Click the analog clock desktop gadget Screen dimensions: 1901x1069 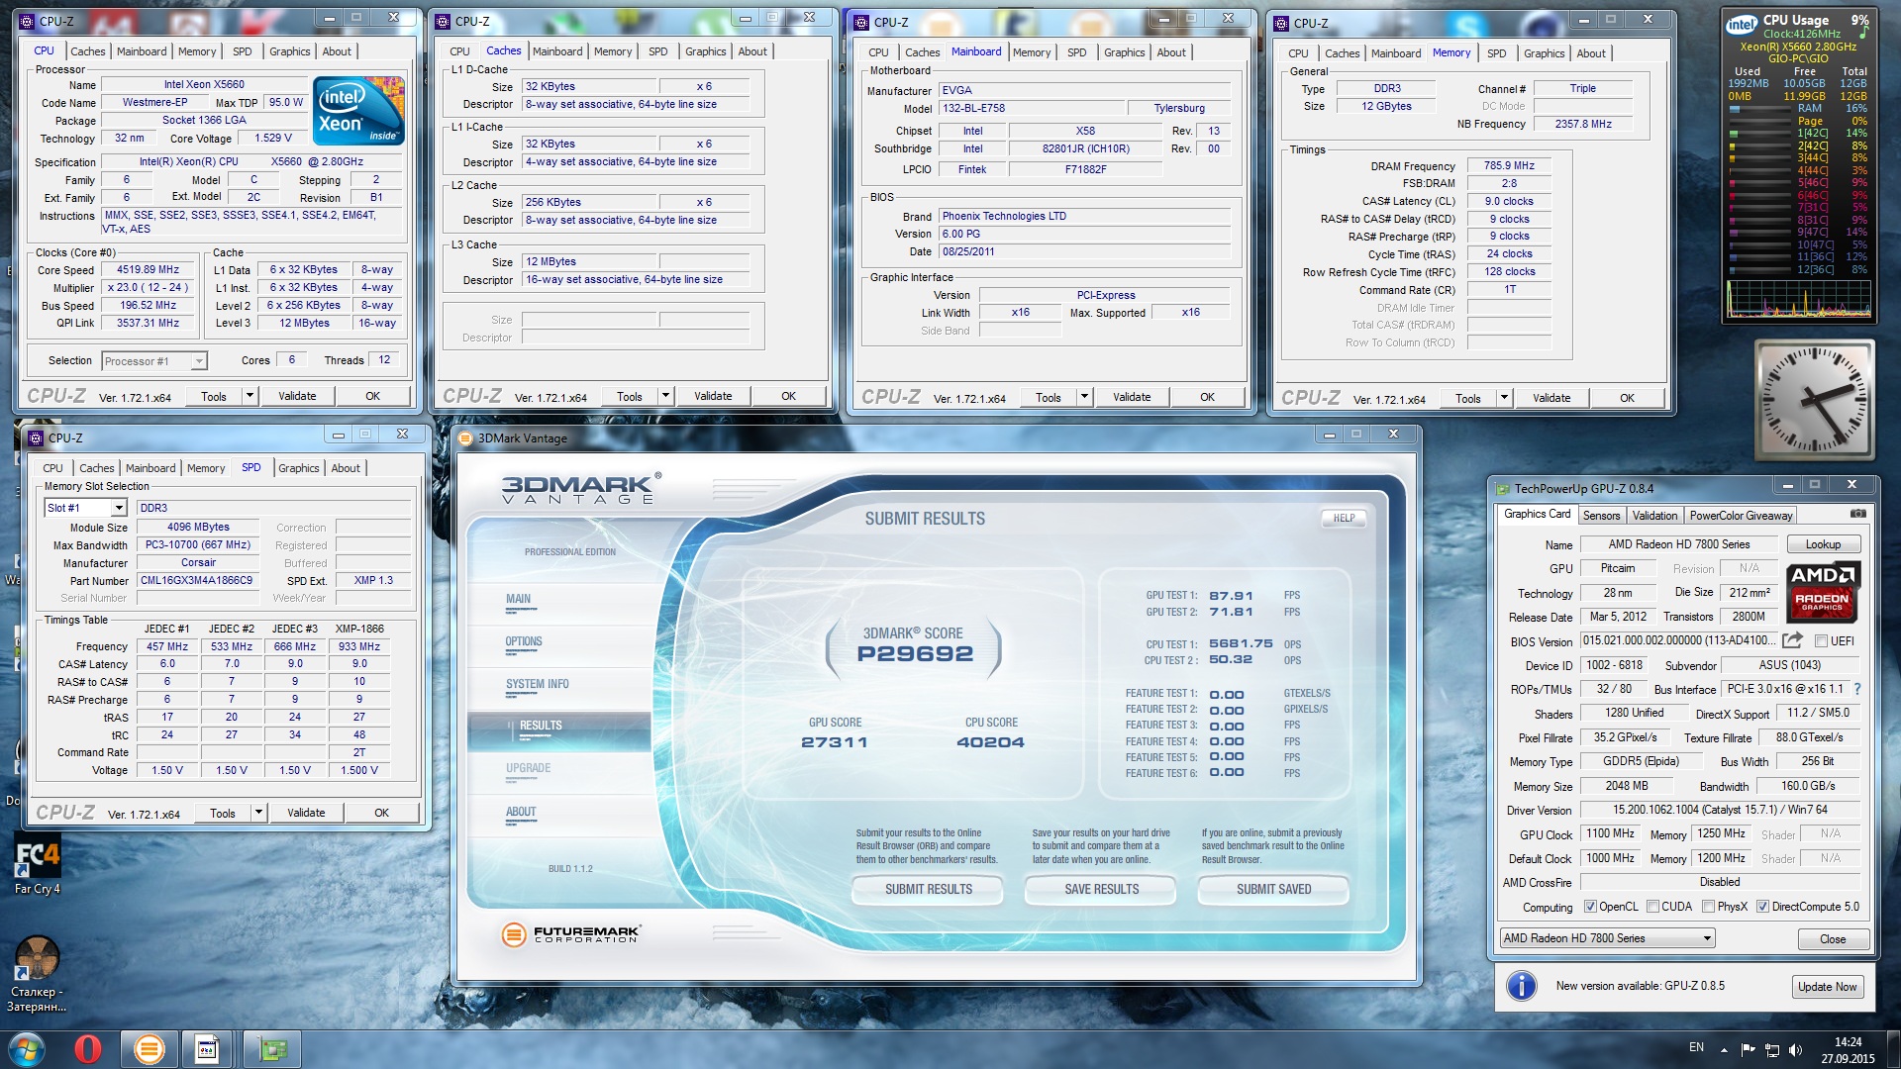pyautogui.click(x=1814, y=399)
